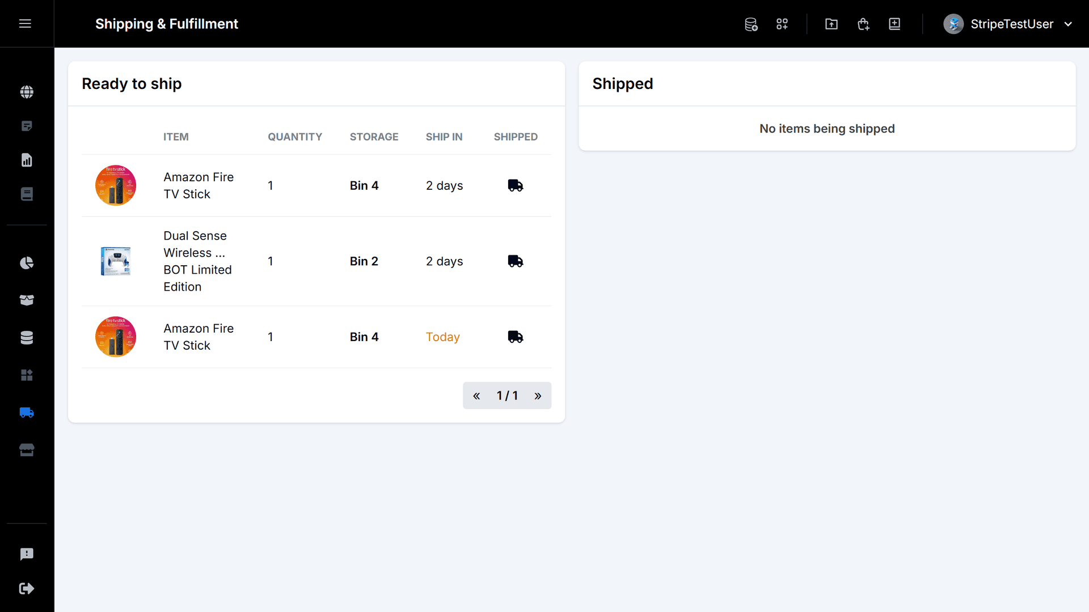Open the upload folder icon in toolbar
This screenshot has width=1089, height=612.
coord(831,24)
